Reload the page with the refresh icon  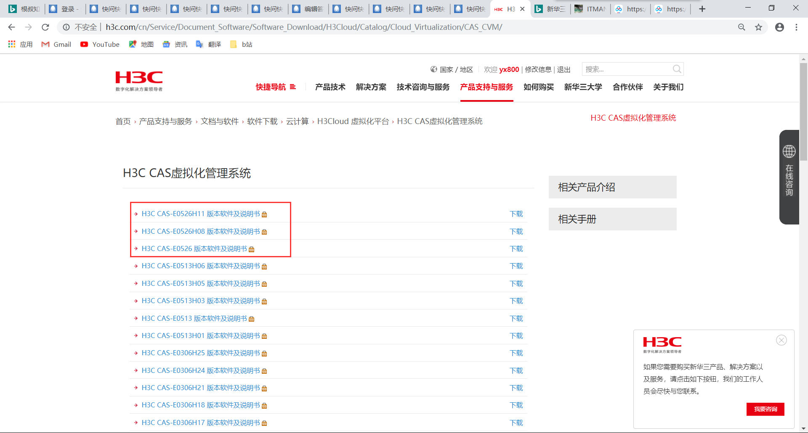click(45, 27)
